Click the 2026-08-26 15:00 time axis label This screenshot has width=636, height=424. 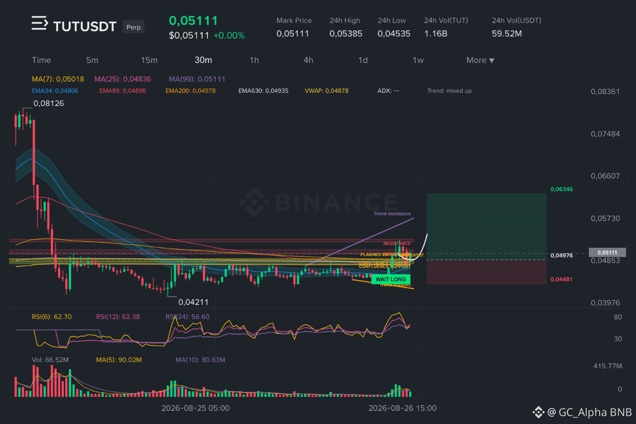402,408
